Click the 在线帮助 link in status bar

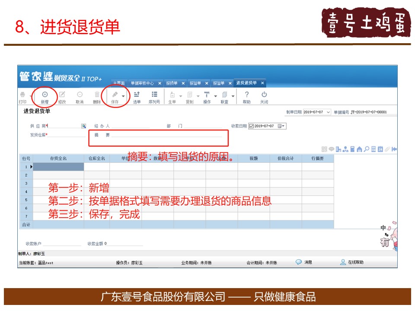tap(352, 262)
